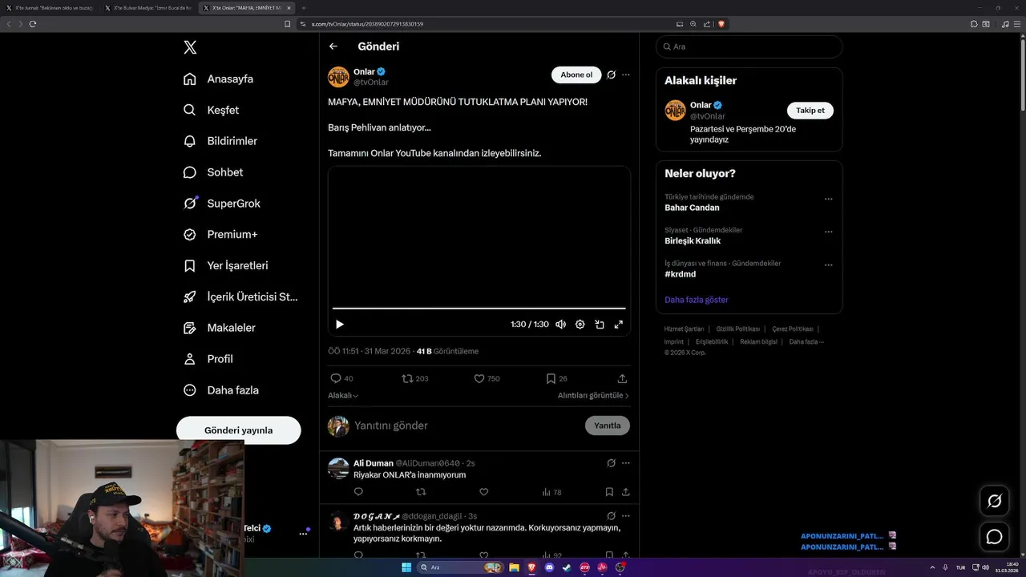Open more options for #krdmd trend
The image size is (1026, 577).
coord(828,265)
